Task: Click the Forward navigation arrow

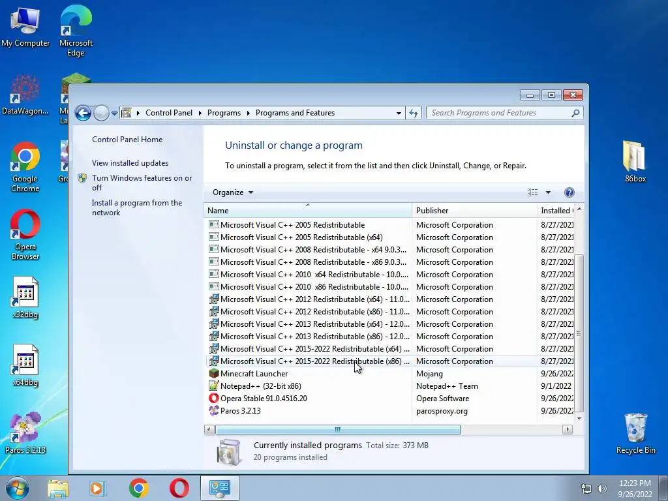Action: click(x=101, y=114)
